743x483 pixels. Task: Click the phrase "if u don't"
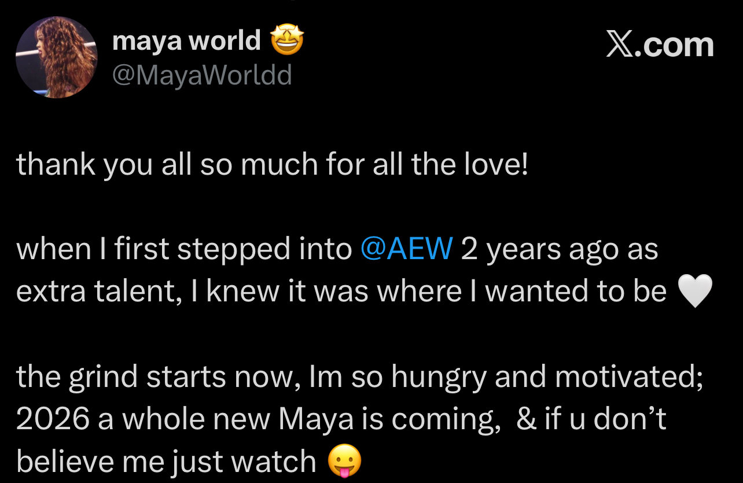605,419
